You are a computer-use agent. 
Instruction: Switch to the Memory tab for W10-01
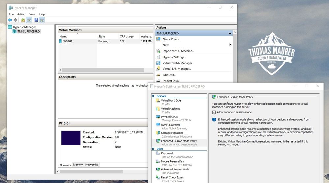(x=78, y=165)
